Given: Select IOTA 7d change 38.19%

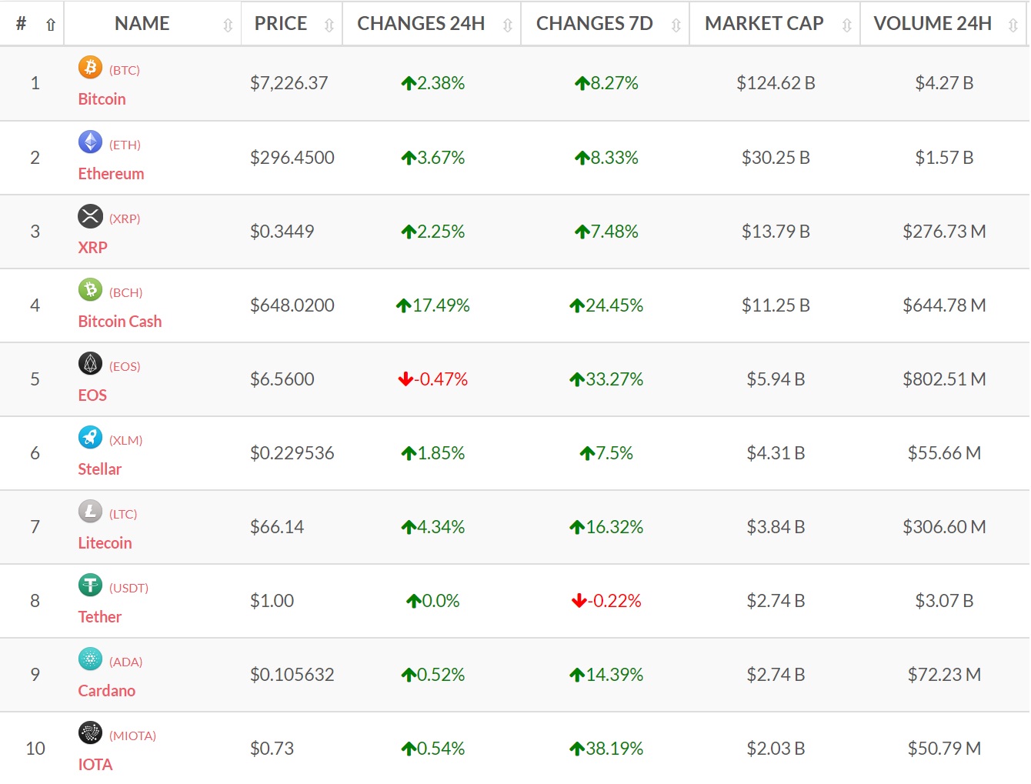Looking at the screenshot, I should click(606, 749).
